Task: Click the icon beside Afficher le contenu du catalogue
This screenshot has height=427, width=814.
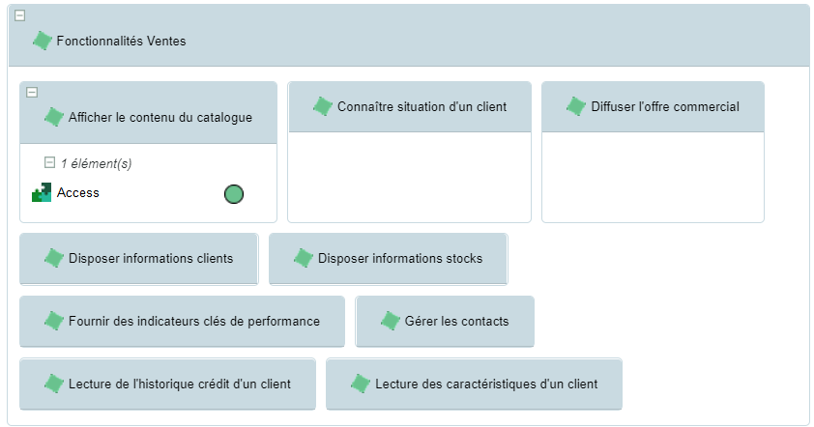Action: pos(54,117)
